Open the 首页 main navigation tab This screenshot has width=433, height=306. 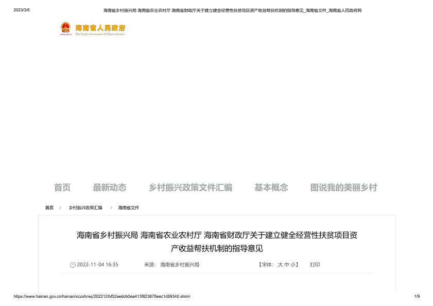coord(62,188)
